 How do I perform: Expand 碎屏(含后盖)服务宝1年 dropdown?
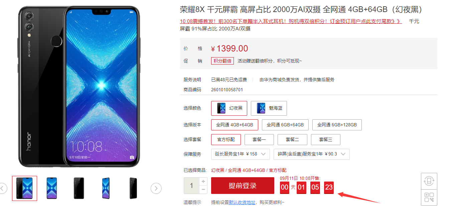click(x=312, y=154)
